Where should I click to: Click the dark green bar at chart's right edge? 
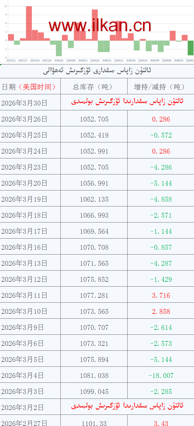tap(191, 48)
